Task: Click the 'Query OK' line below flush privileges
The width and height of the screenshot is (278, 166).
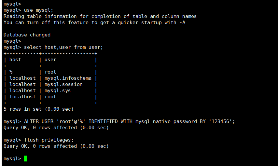Action: (56, 146)
